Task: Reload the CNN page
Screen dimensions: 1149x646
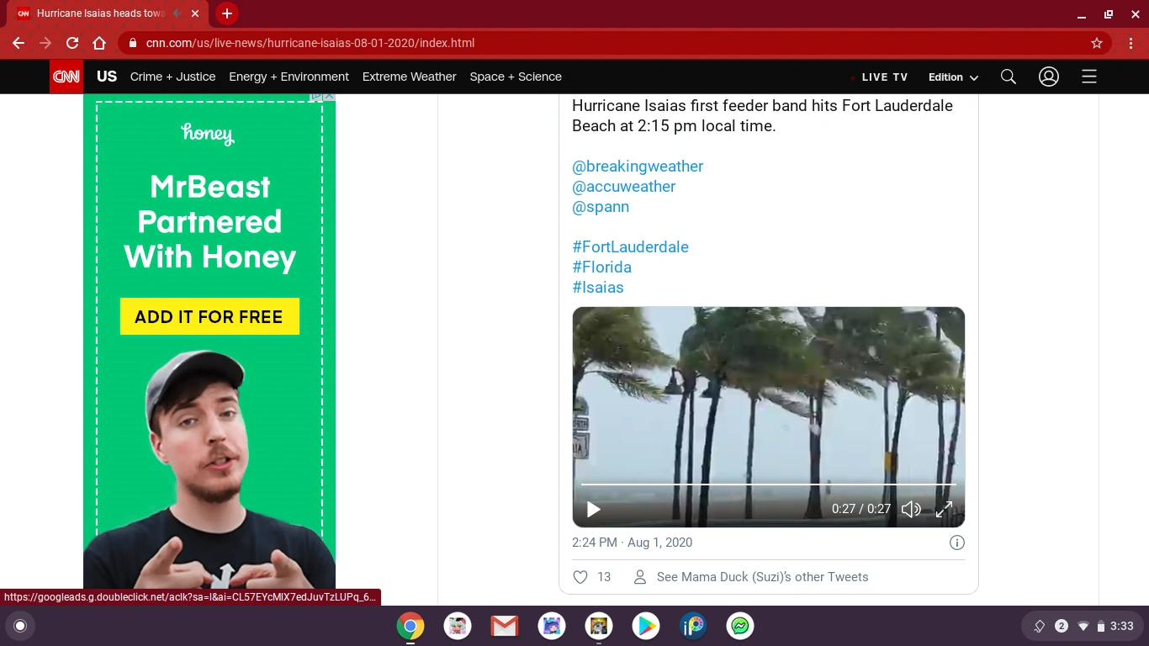Action: (x=72, y=43)
